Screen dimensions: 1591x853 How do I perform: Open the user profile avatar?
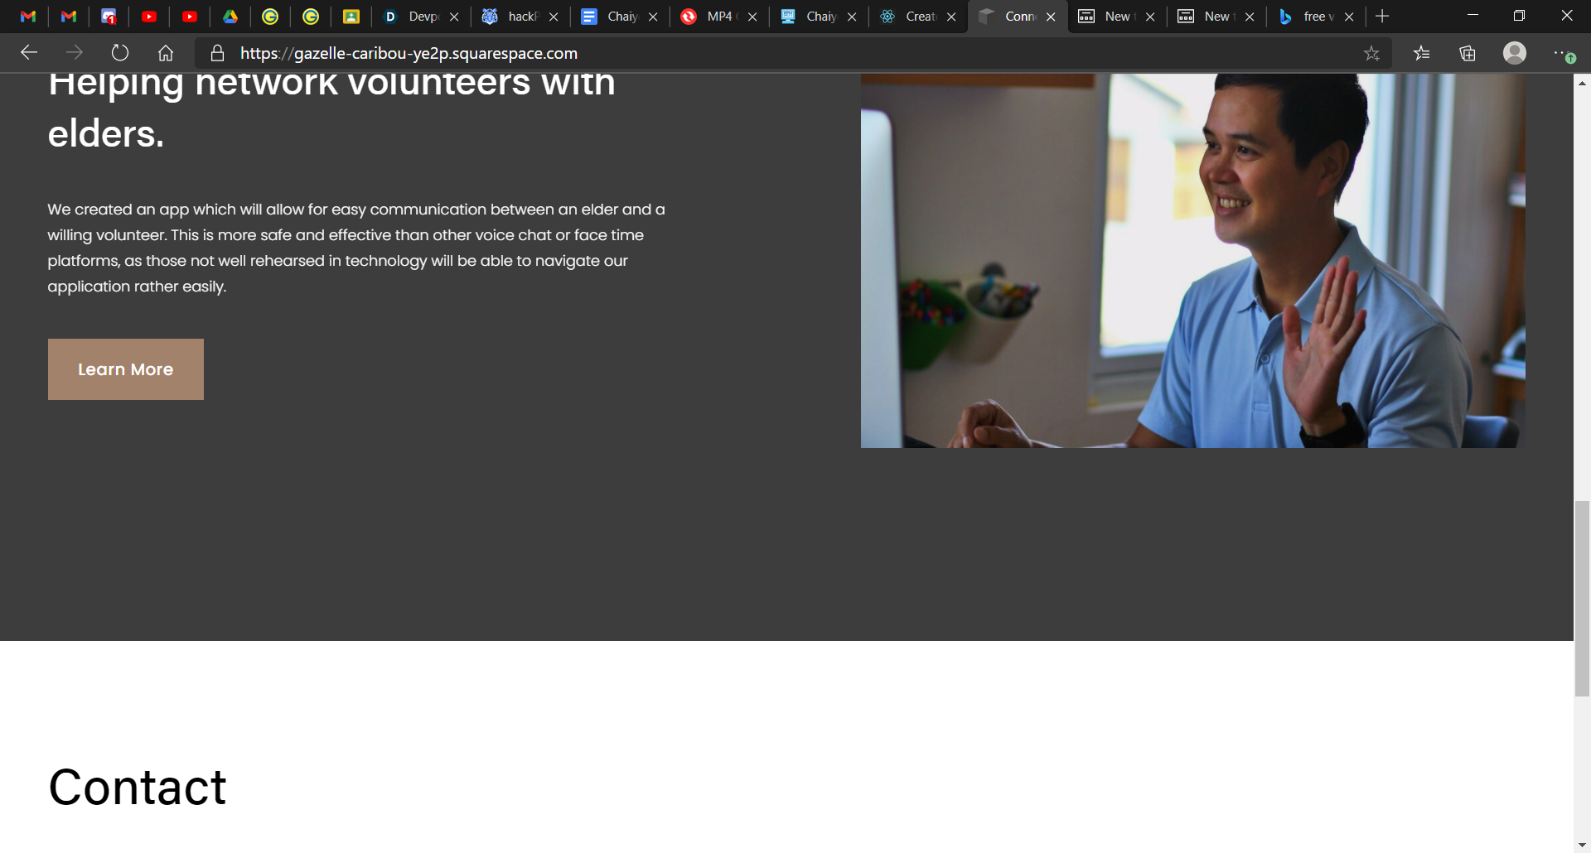(x=1515, y=53)
